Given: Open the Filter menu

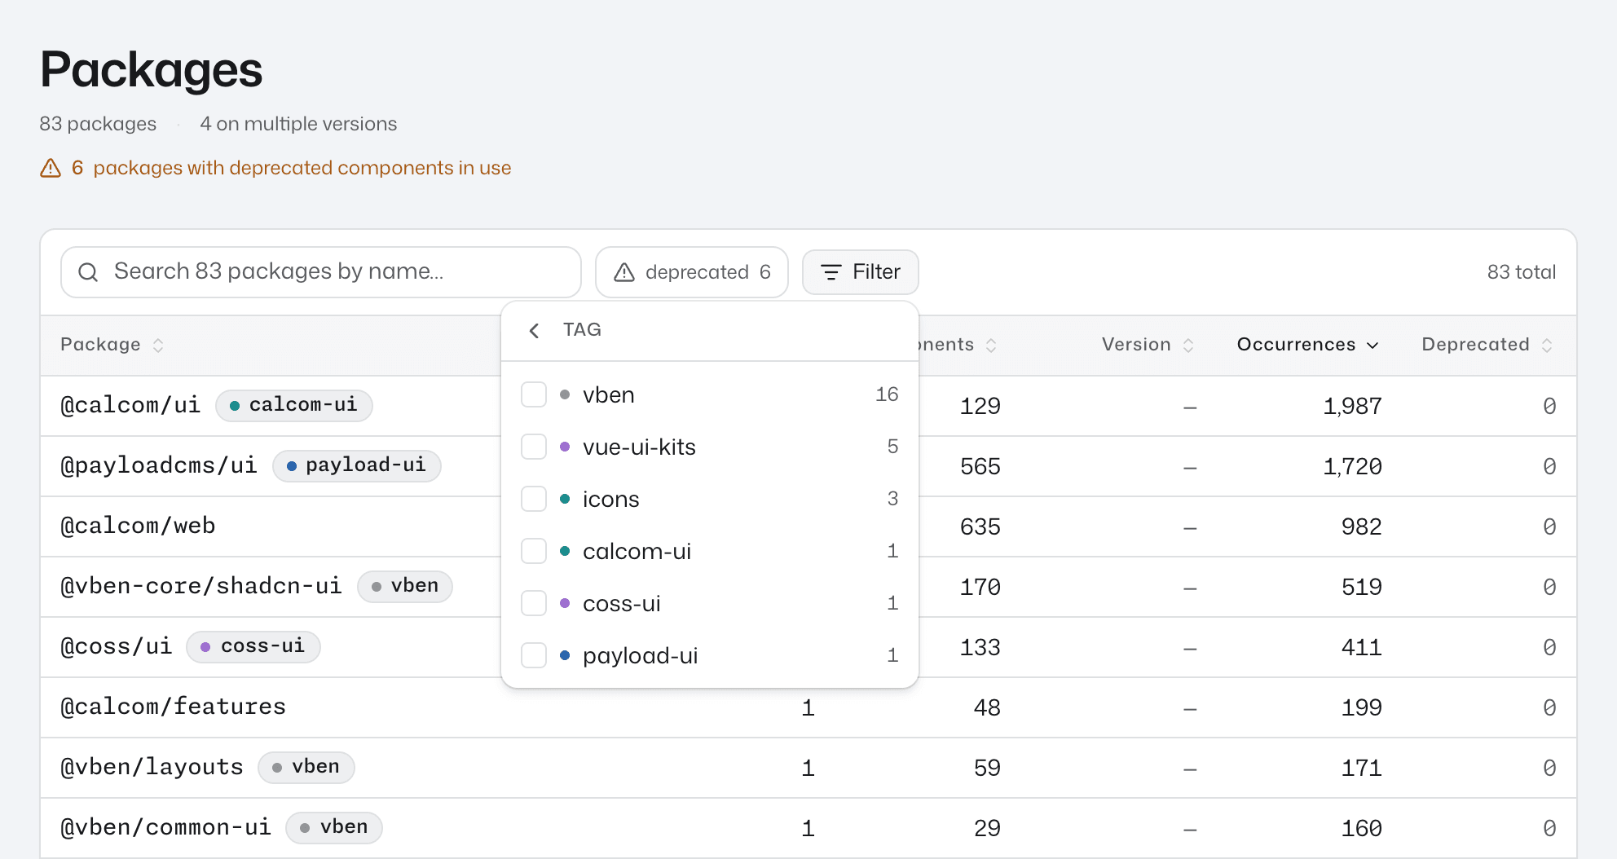Looking at the screenshot, I should pyautogui.click(x=860, y=272).
